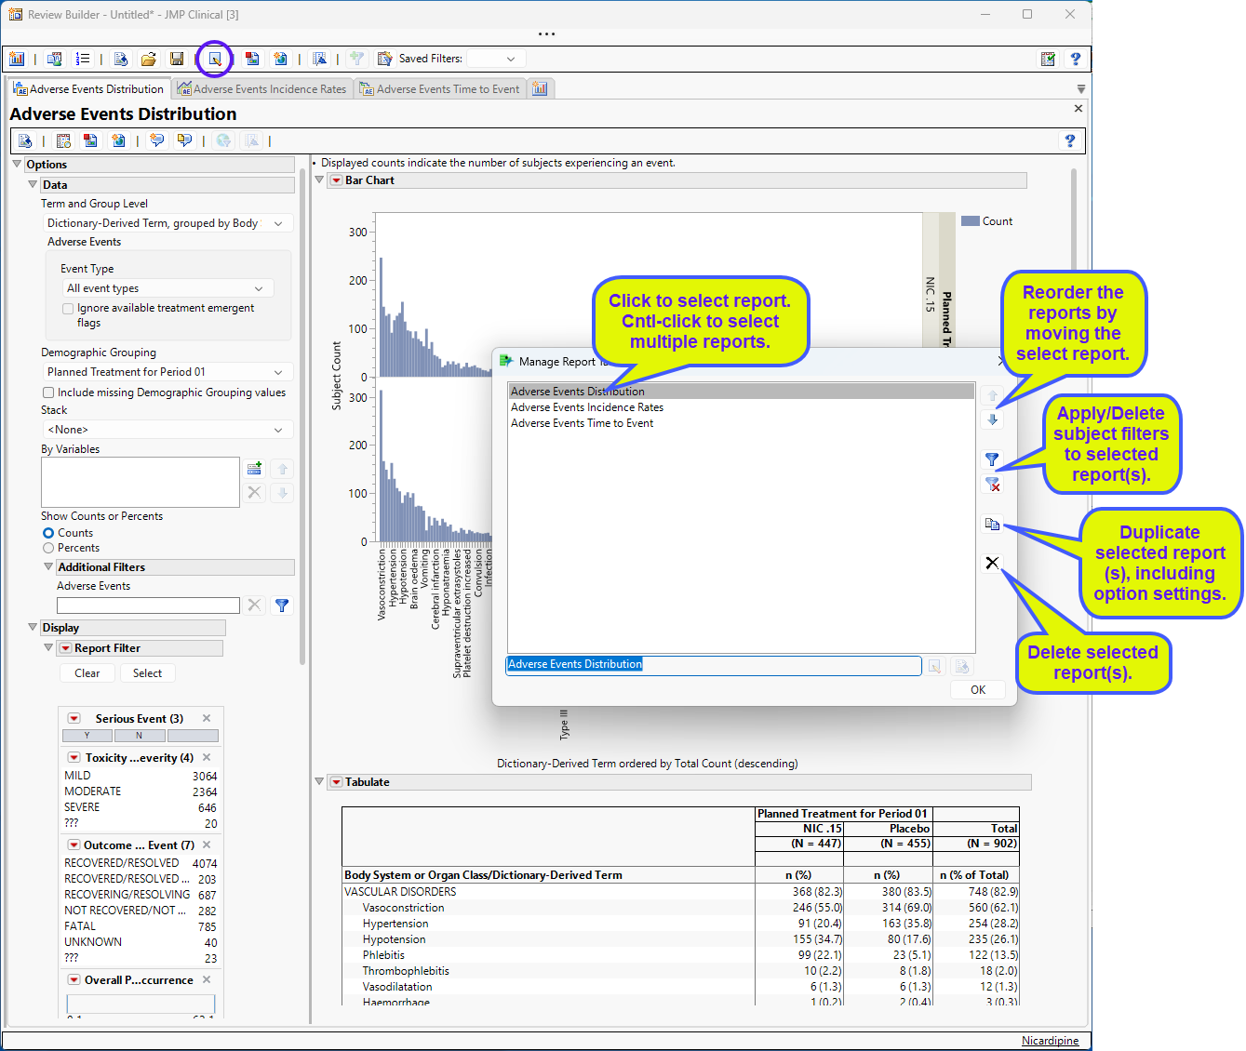
Task: Switch to Adverse Events Incidence Rates tab
Action: click(x=262, y=89)
